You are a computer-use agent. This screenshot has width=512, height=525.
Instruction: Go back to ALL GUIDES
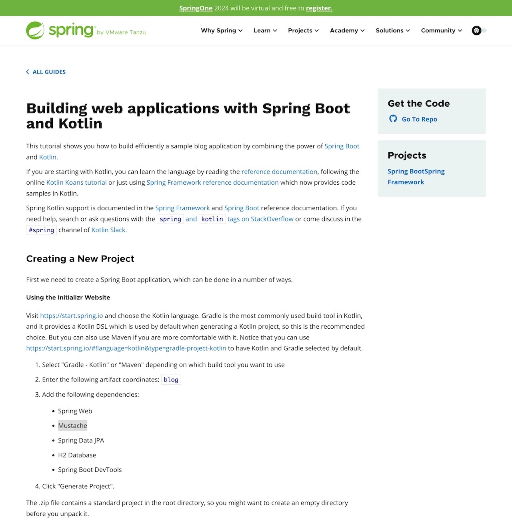click(49, 72)
